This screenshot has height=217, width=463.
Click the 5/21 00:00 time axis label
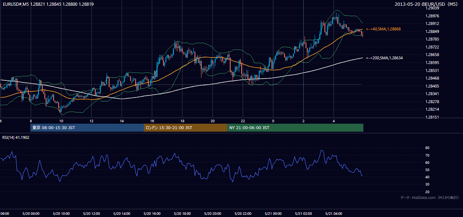click(x=273, y=214)
